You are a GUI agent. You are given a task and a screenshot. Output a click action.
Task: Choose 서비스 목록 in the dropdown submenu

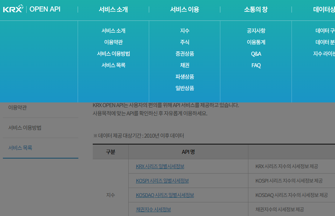click(114, 65)
